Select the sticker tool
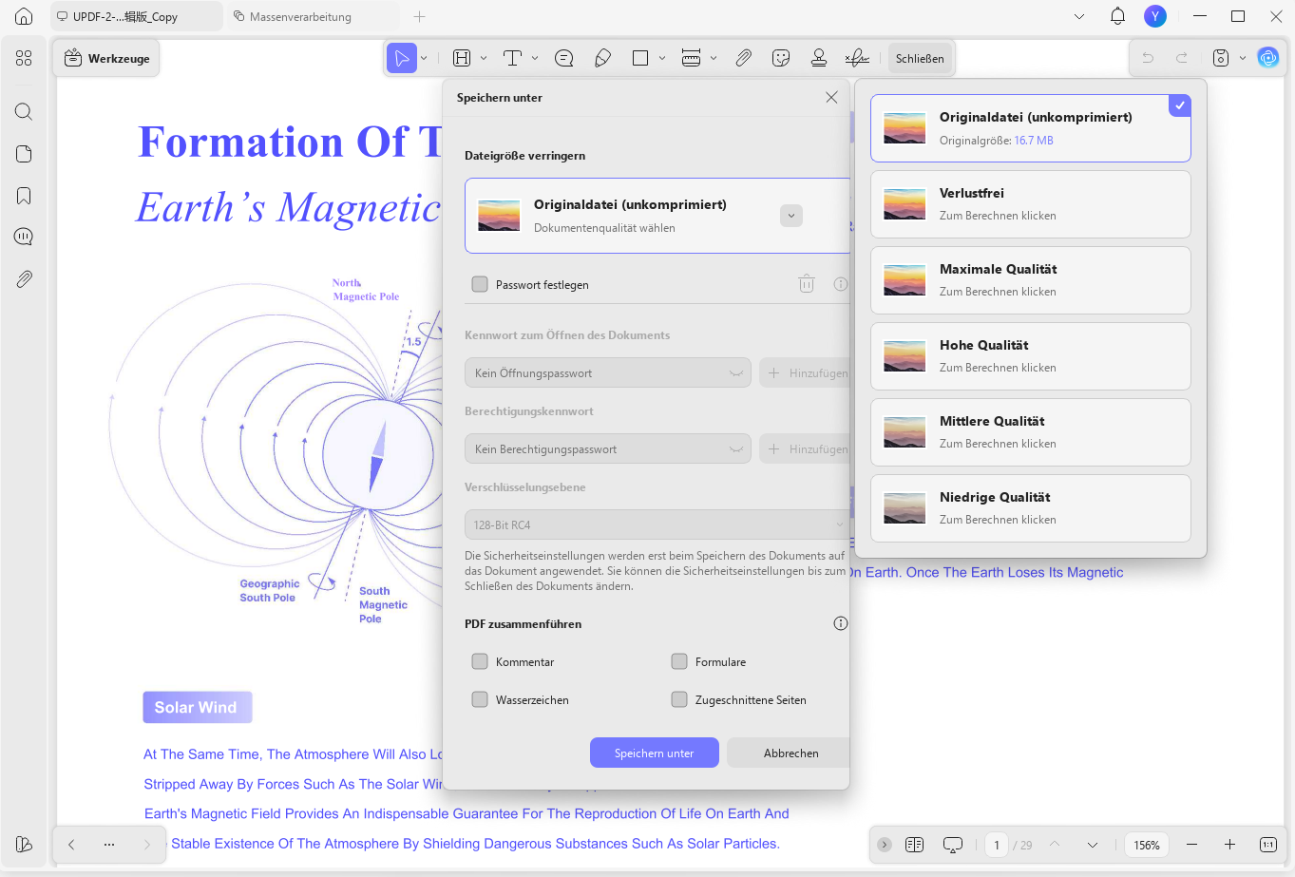 click(781, 58)
